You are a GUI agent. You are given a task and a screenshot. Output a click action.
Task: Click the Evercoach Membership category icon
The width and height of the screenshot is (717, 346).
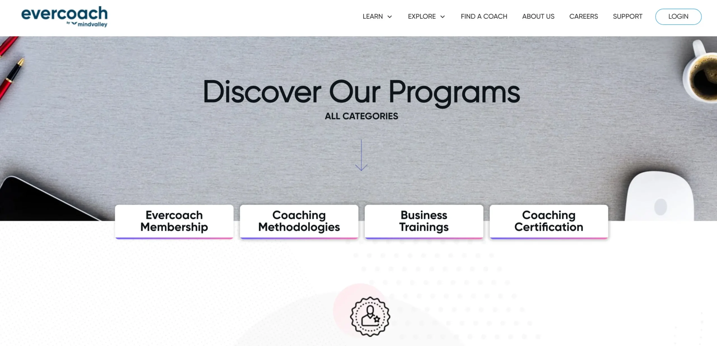(x=174, y=221)
